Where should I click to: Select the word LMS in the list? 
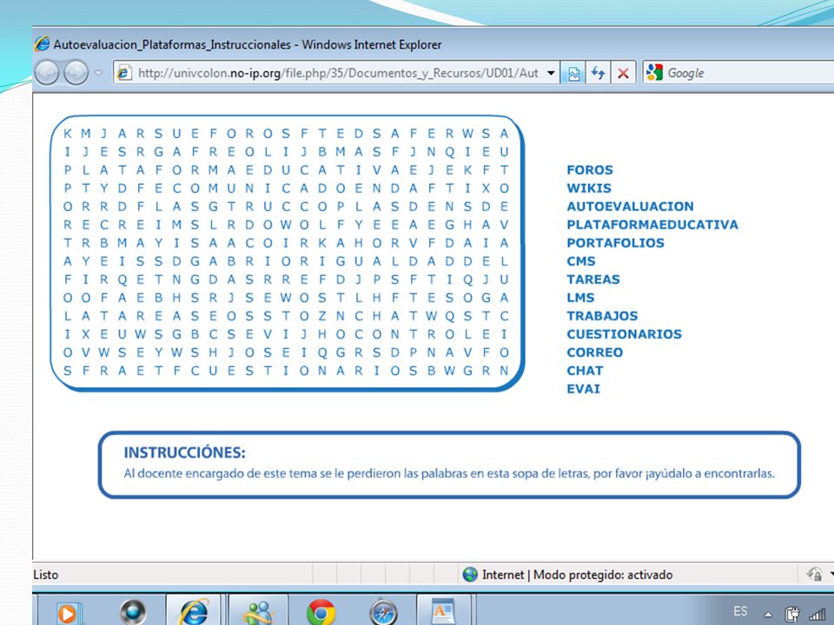tap(581, 298)
